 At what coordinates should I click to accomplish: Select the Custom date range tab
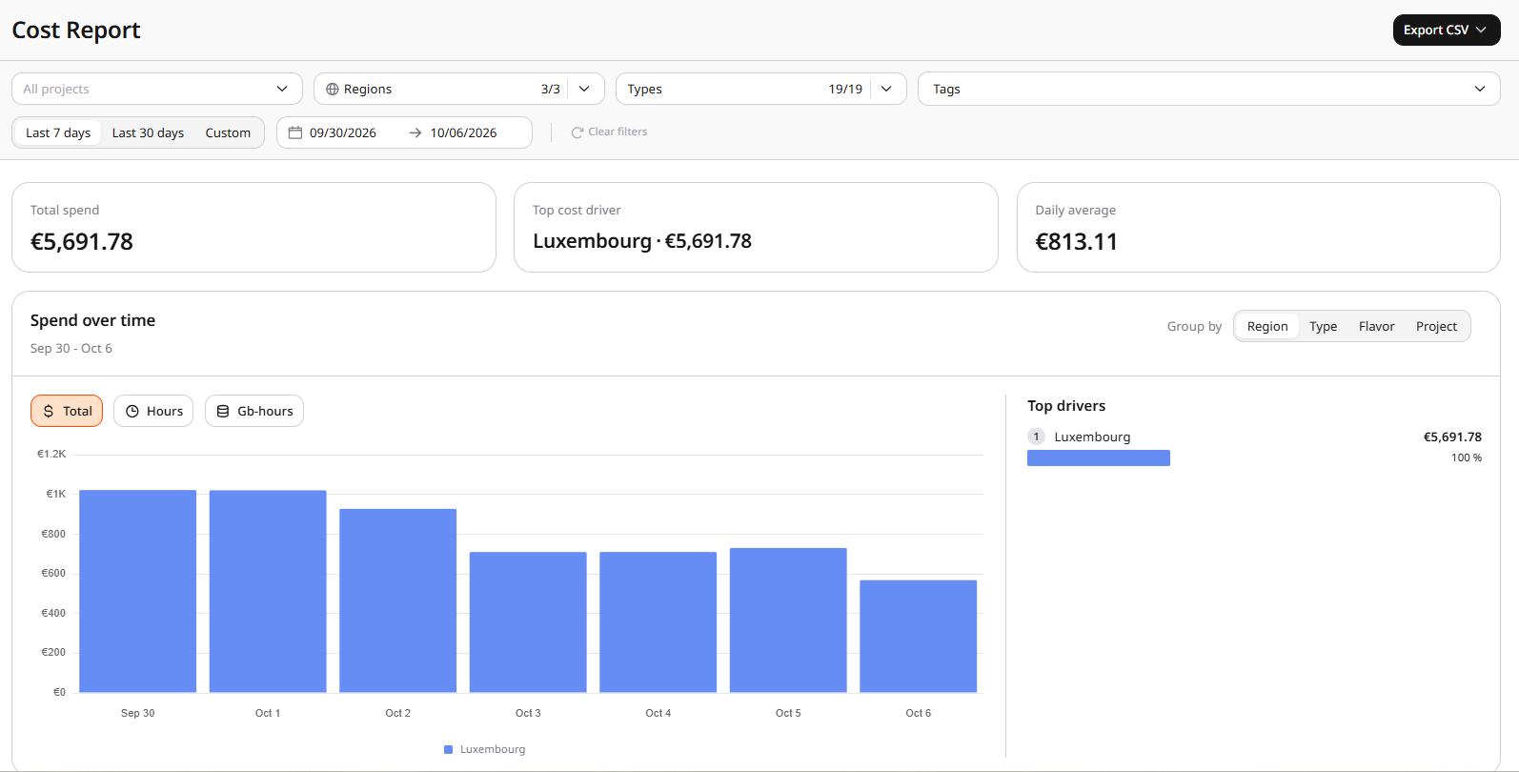[228, 132]
